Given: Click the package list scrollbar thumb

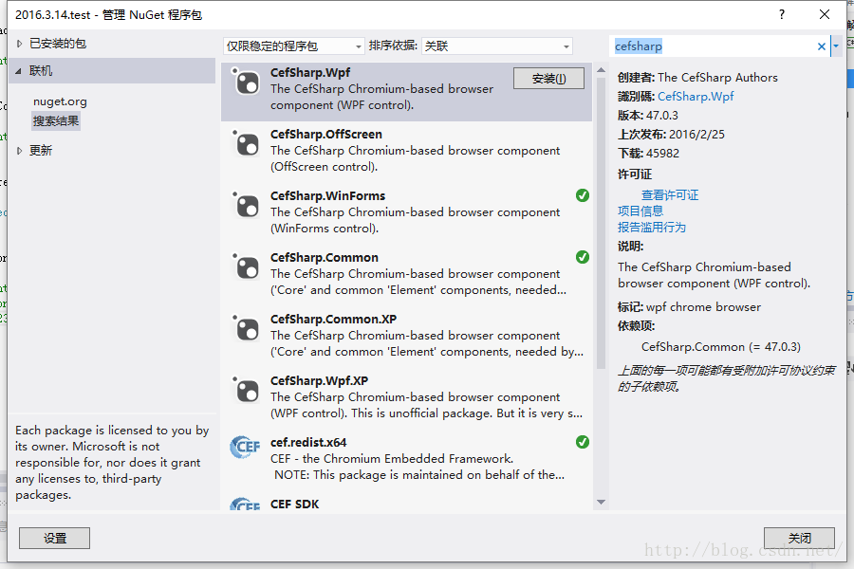Looking at the screenshot, I should pyautogui.click(x=602, y=223).
